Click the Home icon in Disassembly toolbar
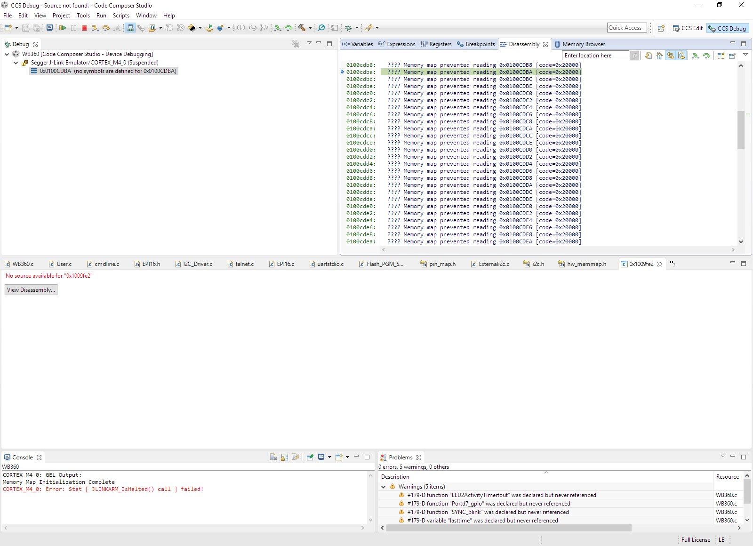 (659, 56)
